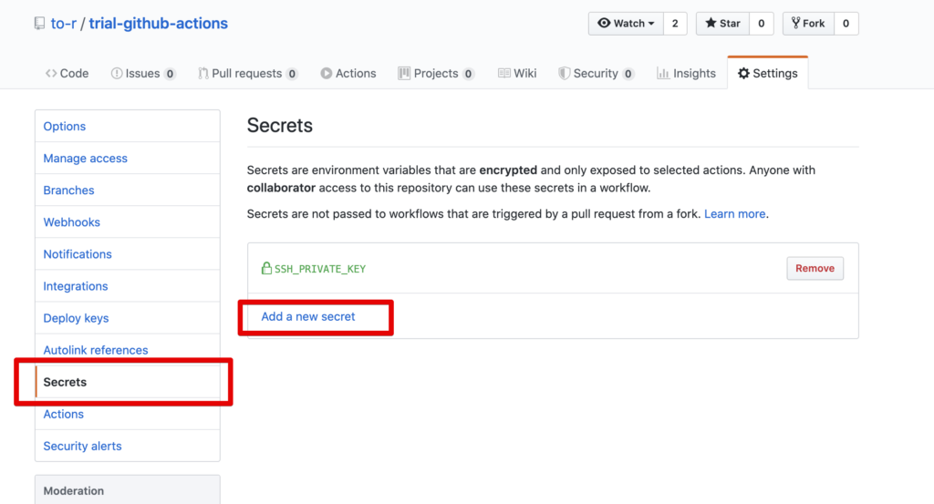Open Options in settings sidebar

click(128, 126)
